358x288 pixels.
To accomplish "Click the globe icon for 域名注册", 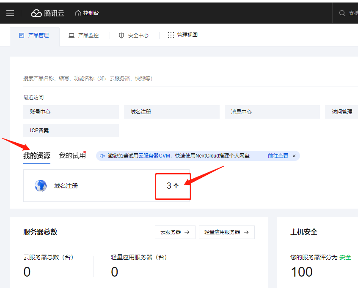I will pyautogui.click(x=41, y=186).
